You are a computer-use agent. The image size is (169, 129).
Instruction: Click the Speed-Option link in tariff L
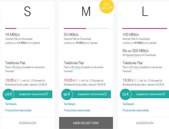(x=133, y=55)
